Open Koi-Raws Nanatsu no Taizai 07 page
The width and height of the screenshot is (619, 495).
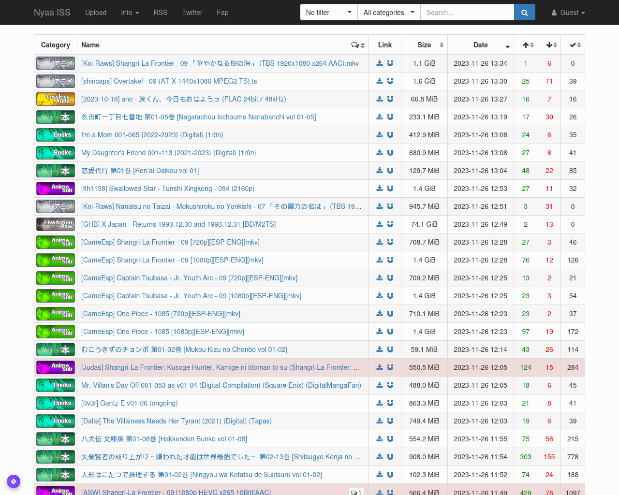tap(221, 206)
